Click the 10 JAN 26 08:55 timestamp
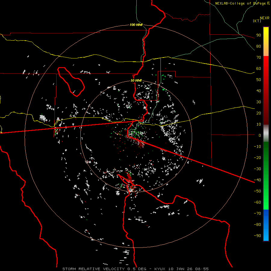Image resolution: width=271 pixels, height=271 pixels. (x=188, y=269)
